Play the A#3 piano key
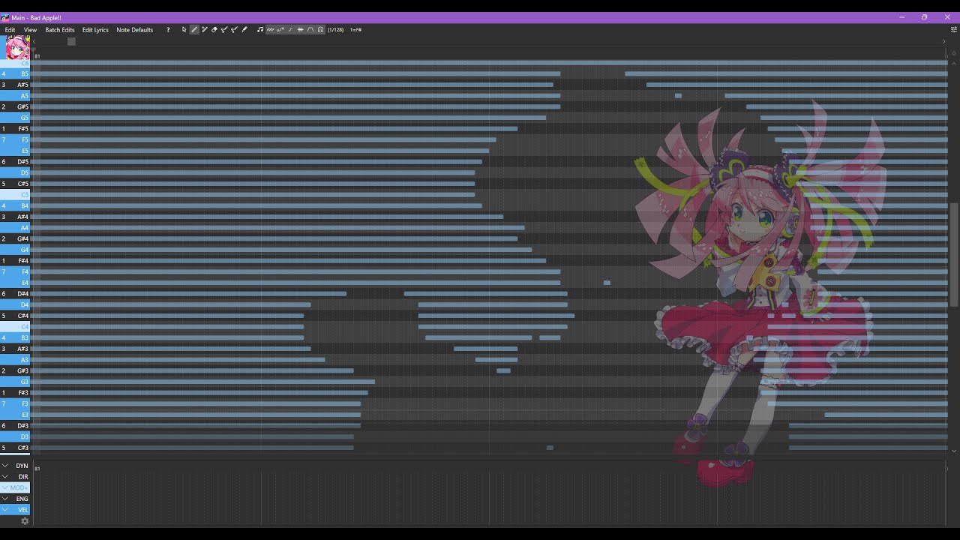Screen dimensions: 960x540 (15, 349)
